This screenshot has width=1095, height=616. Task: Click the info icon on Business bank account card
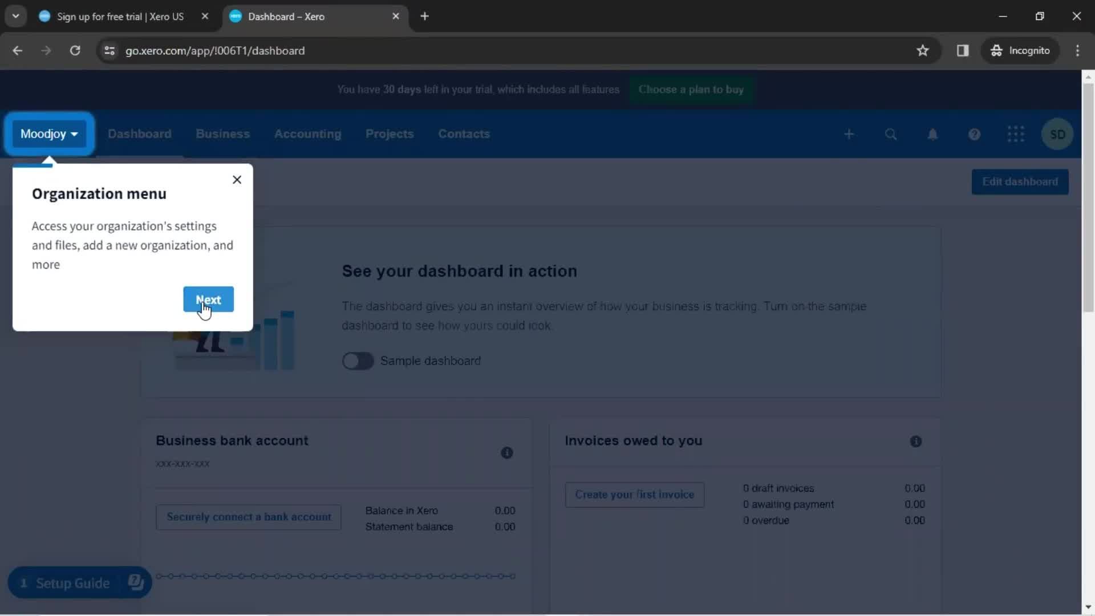click(x=506, y=453)
